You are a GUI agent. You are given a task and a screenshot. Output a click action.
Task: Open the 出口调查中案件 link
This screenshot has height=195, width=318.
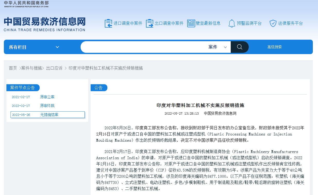(x=169, y=23)
